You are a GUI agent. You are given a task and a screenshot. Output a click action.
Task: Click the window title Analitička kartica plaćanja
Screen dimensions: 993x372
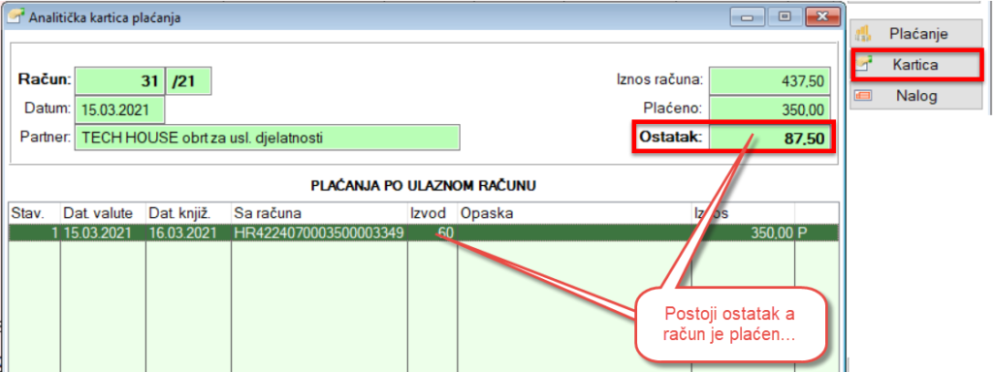(x=105, y=17)
